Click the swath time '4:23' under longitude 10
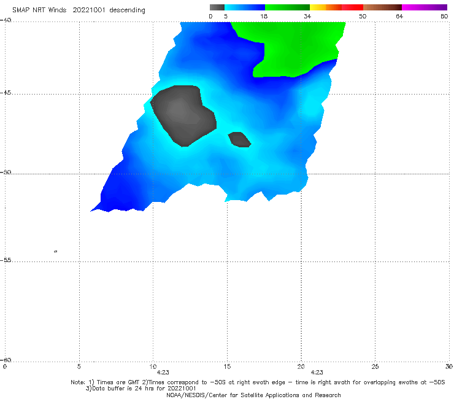 tap(163, 373)
